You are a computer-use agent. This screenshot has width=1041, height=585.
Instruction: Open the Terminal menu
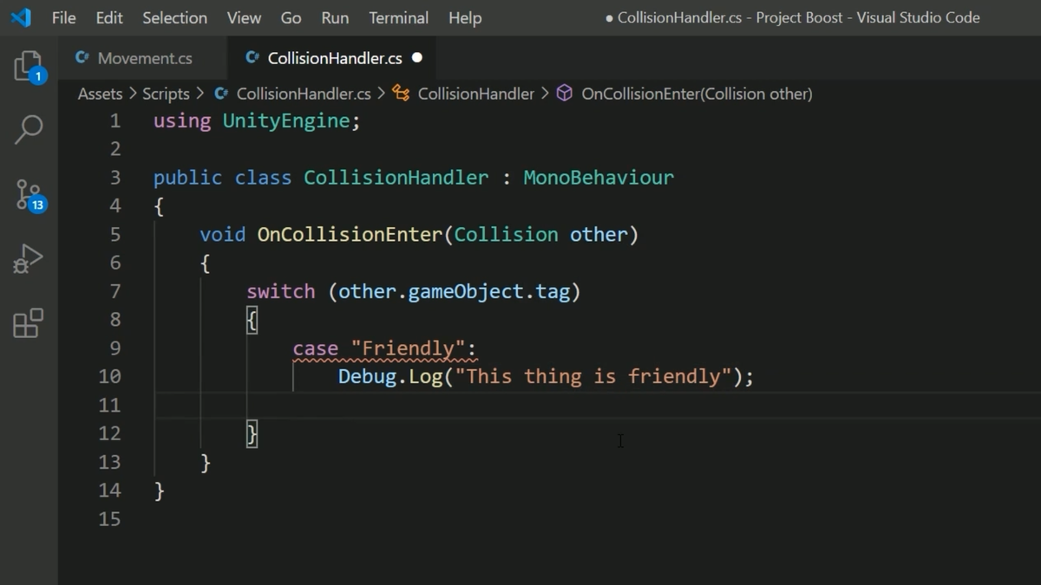coord(398,17)
